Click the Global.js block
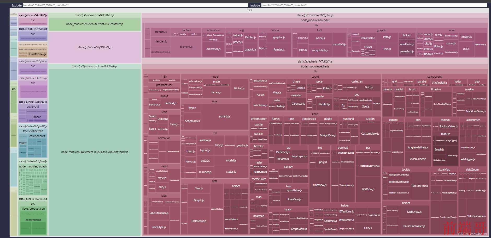Viewport: 491px width, 238px height. click(x=239, y=89)
